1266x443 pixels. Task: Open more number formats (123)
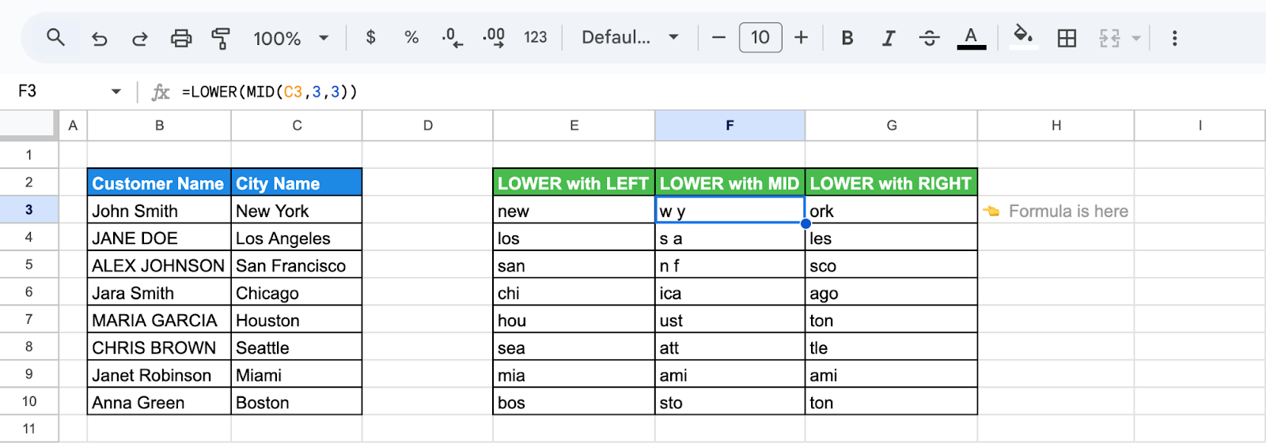pos(536,37)
